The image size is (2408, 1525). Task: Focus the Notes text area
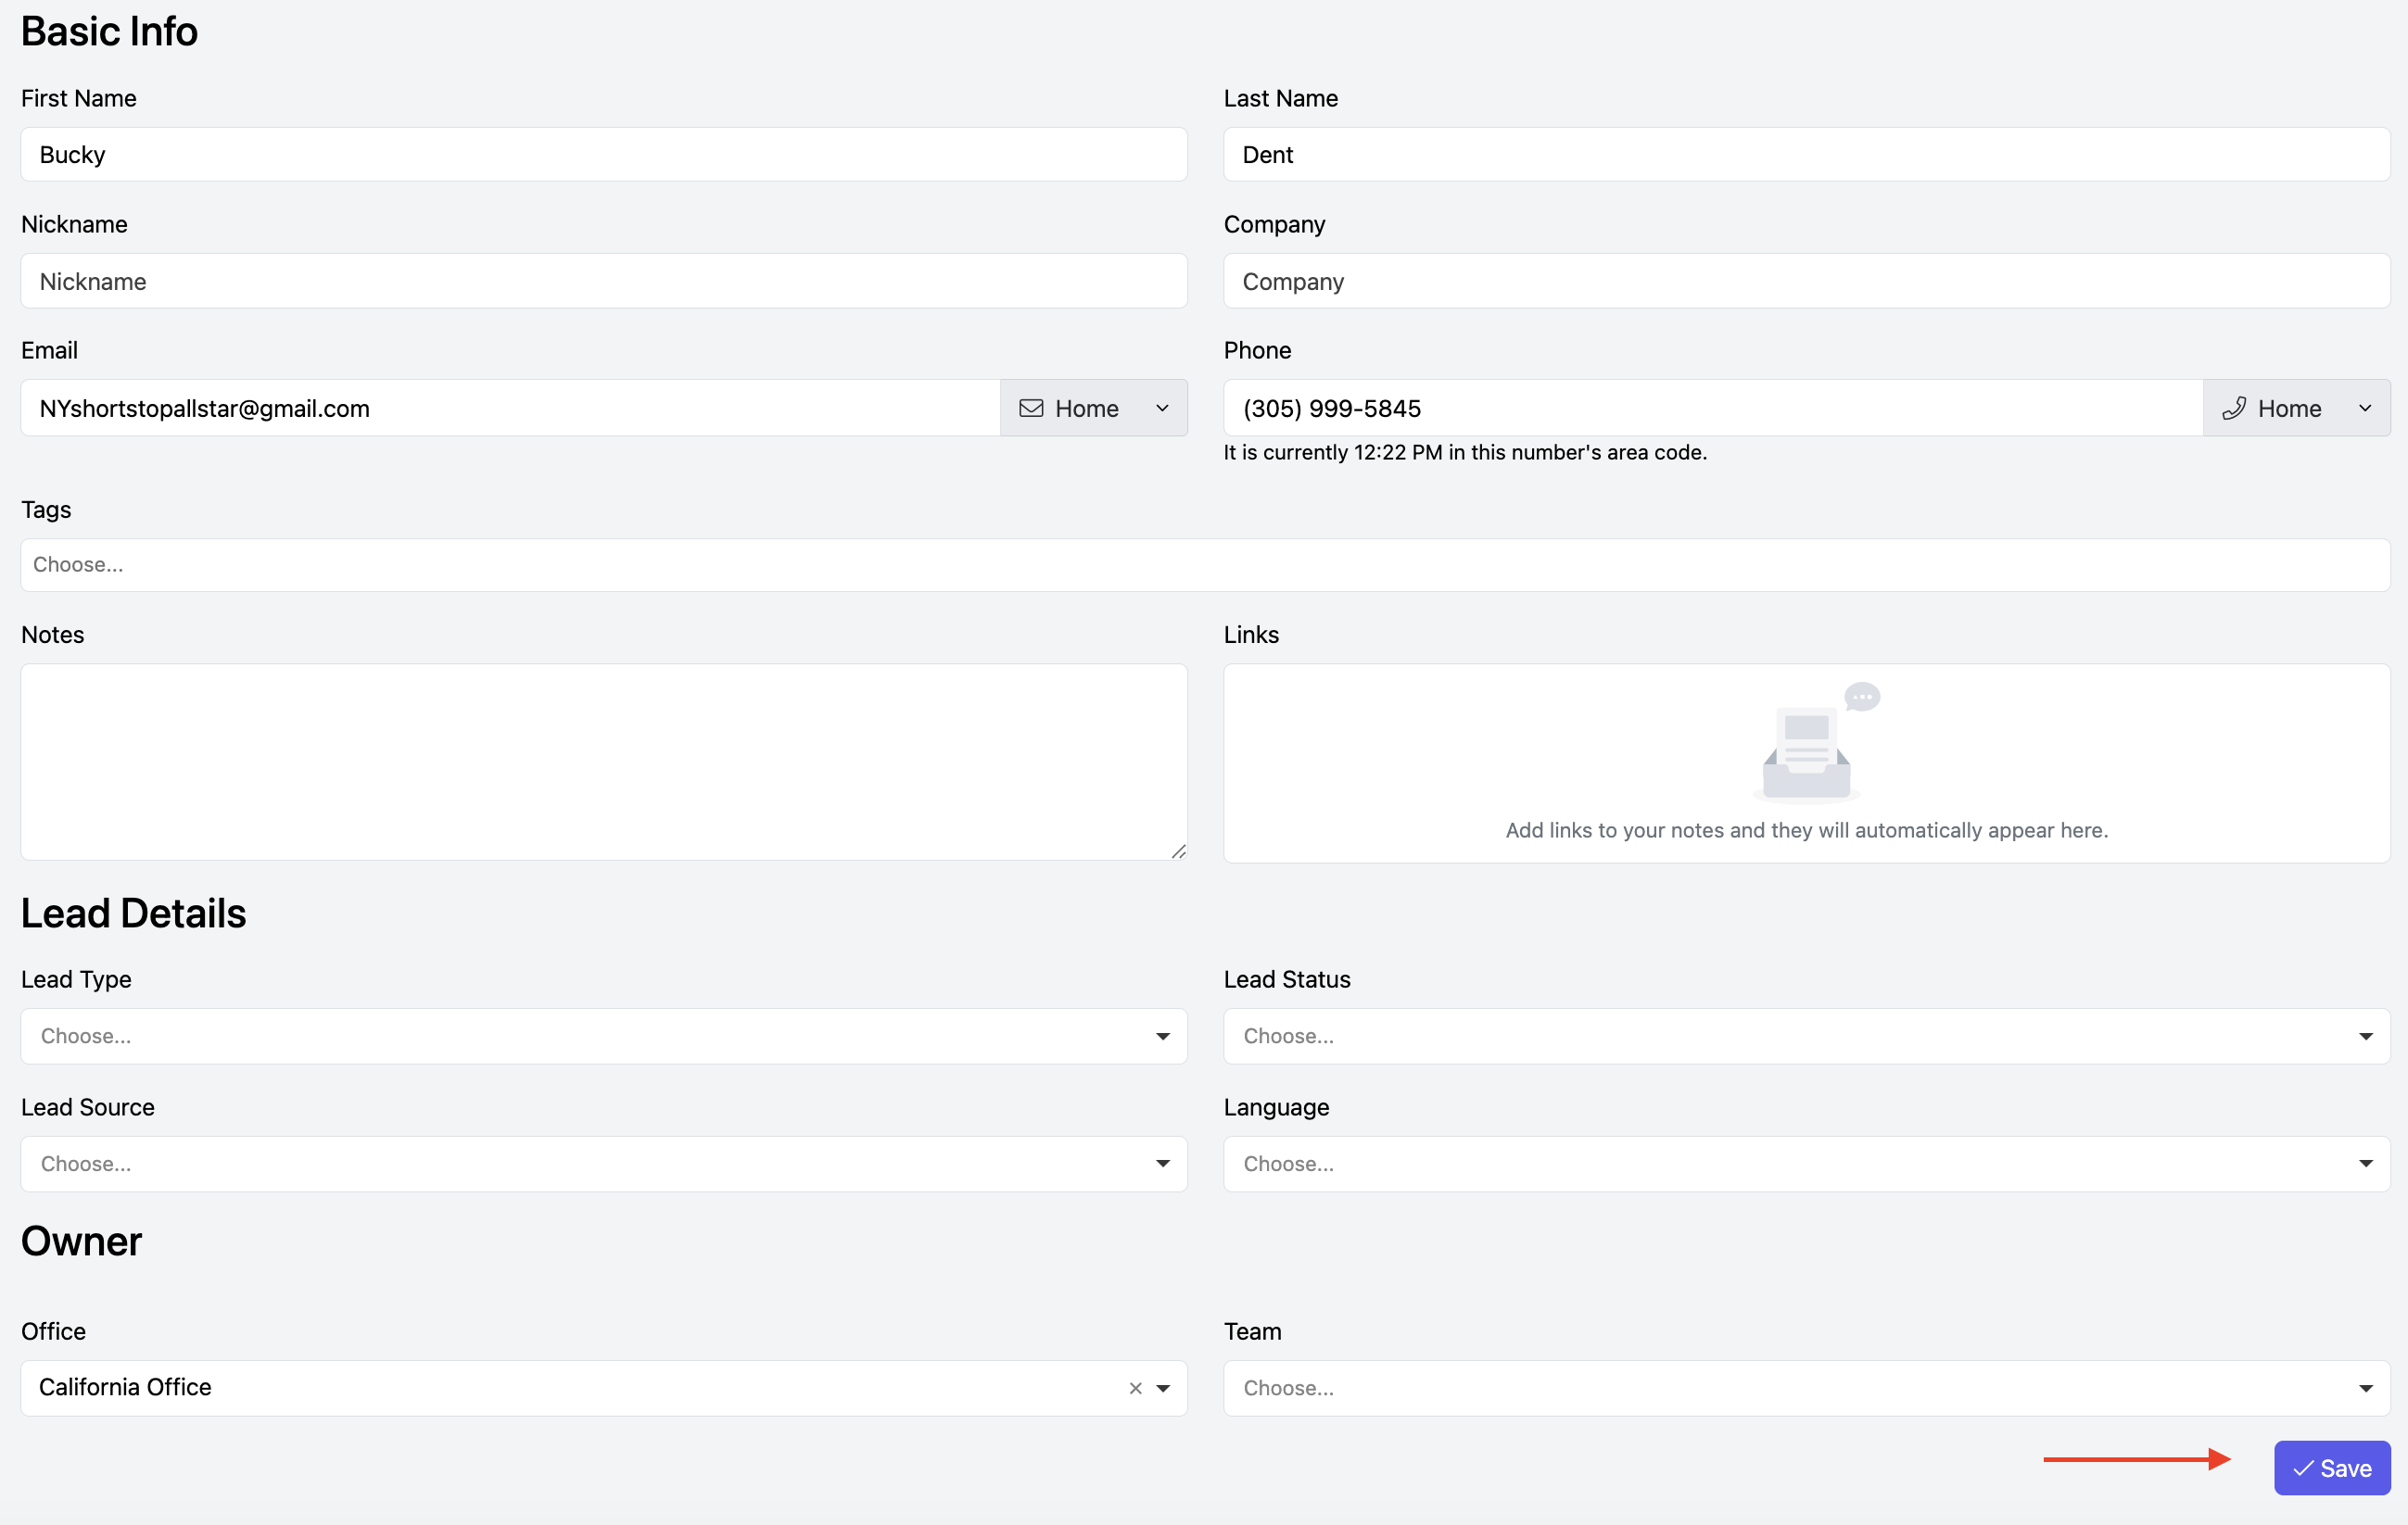(604, 762)
